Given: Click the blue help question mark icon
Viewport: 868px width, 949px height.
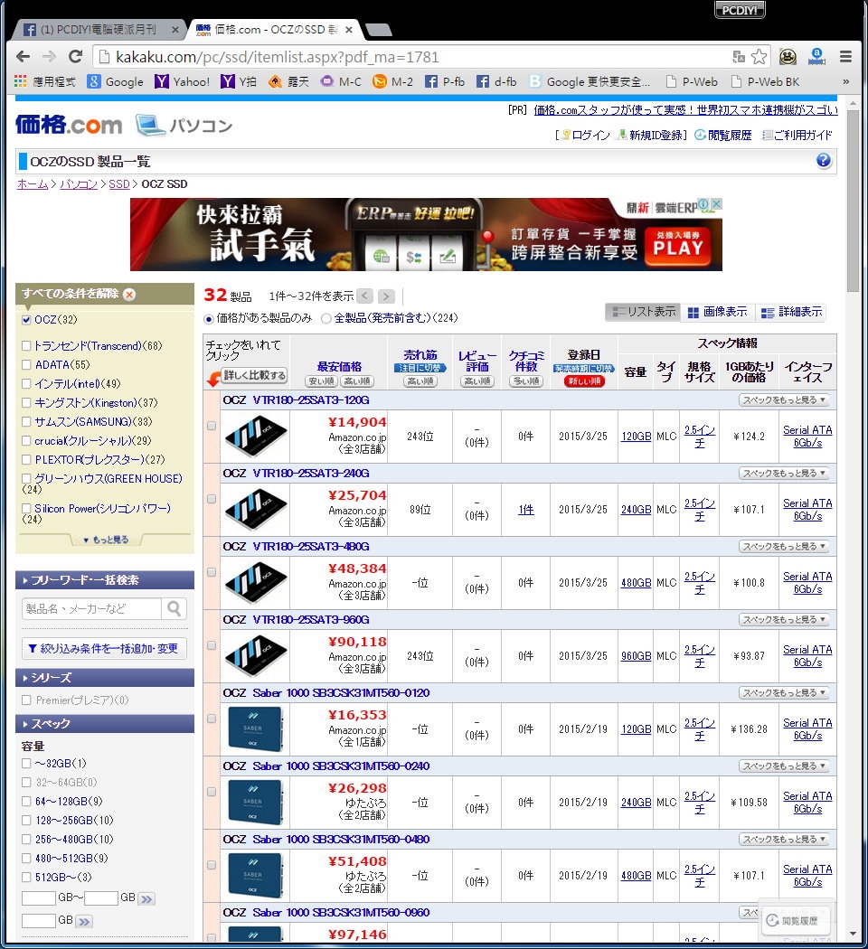Looking at the screenshot, I should pos(824,161).
